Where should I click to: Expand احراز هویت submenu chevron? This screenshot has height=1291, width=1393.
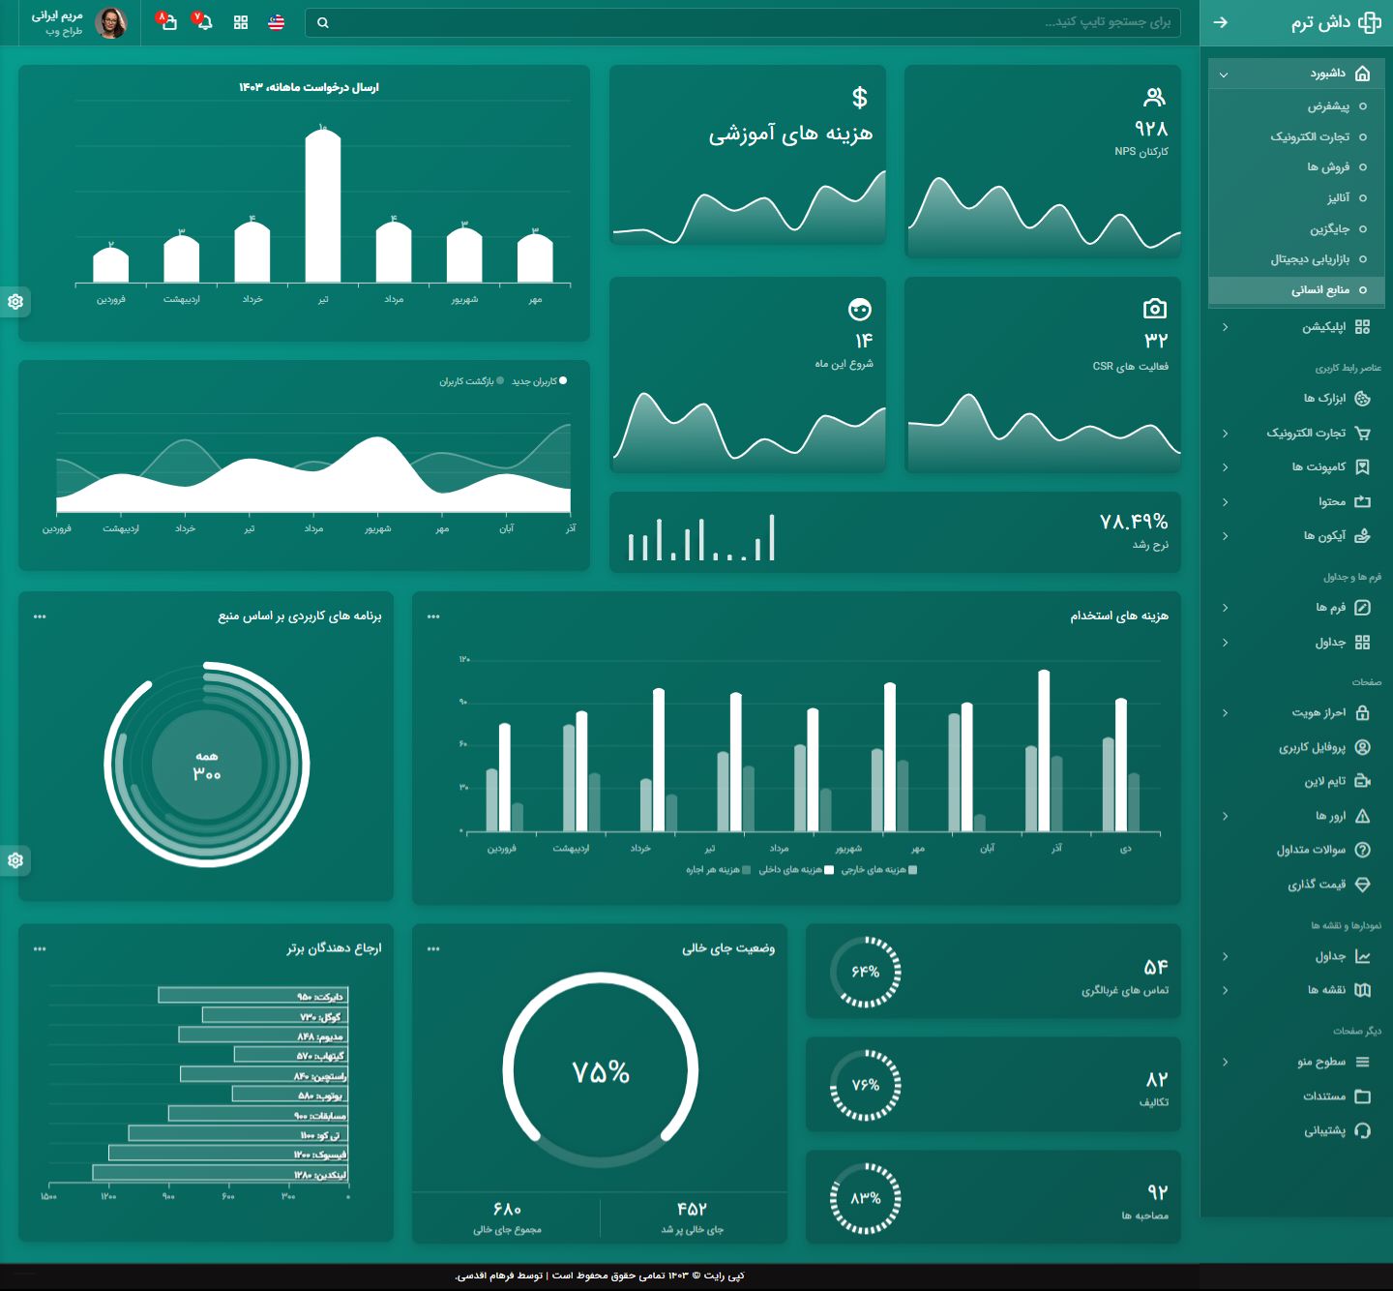(1225, 713)
